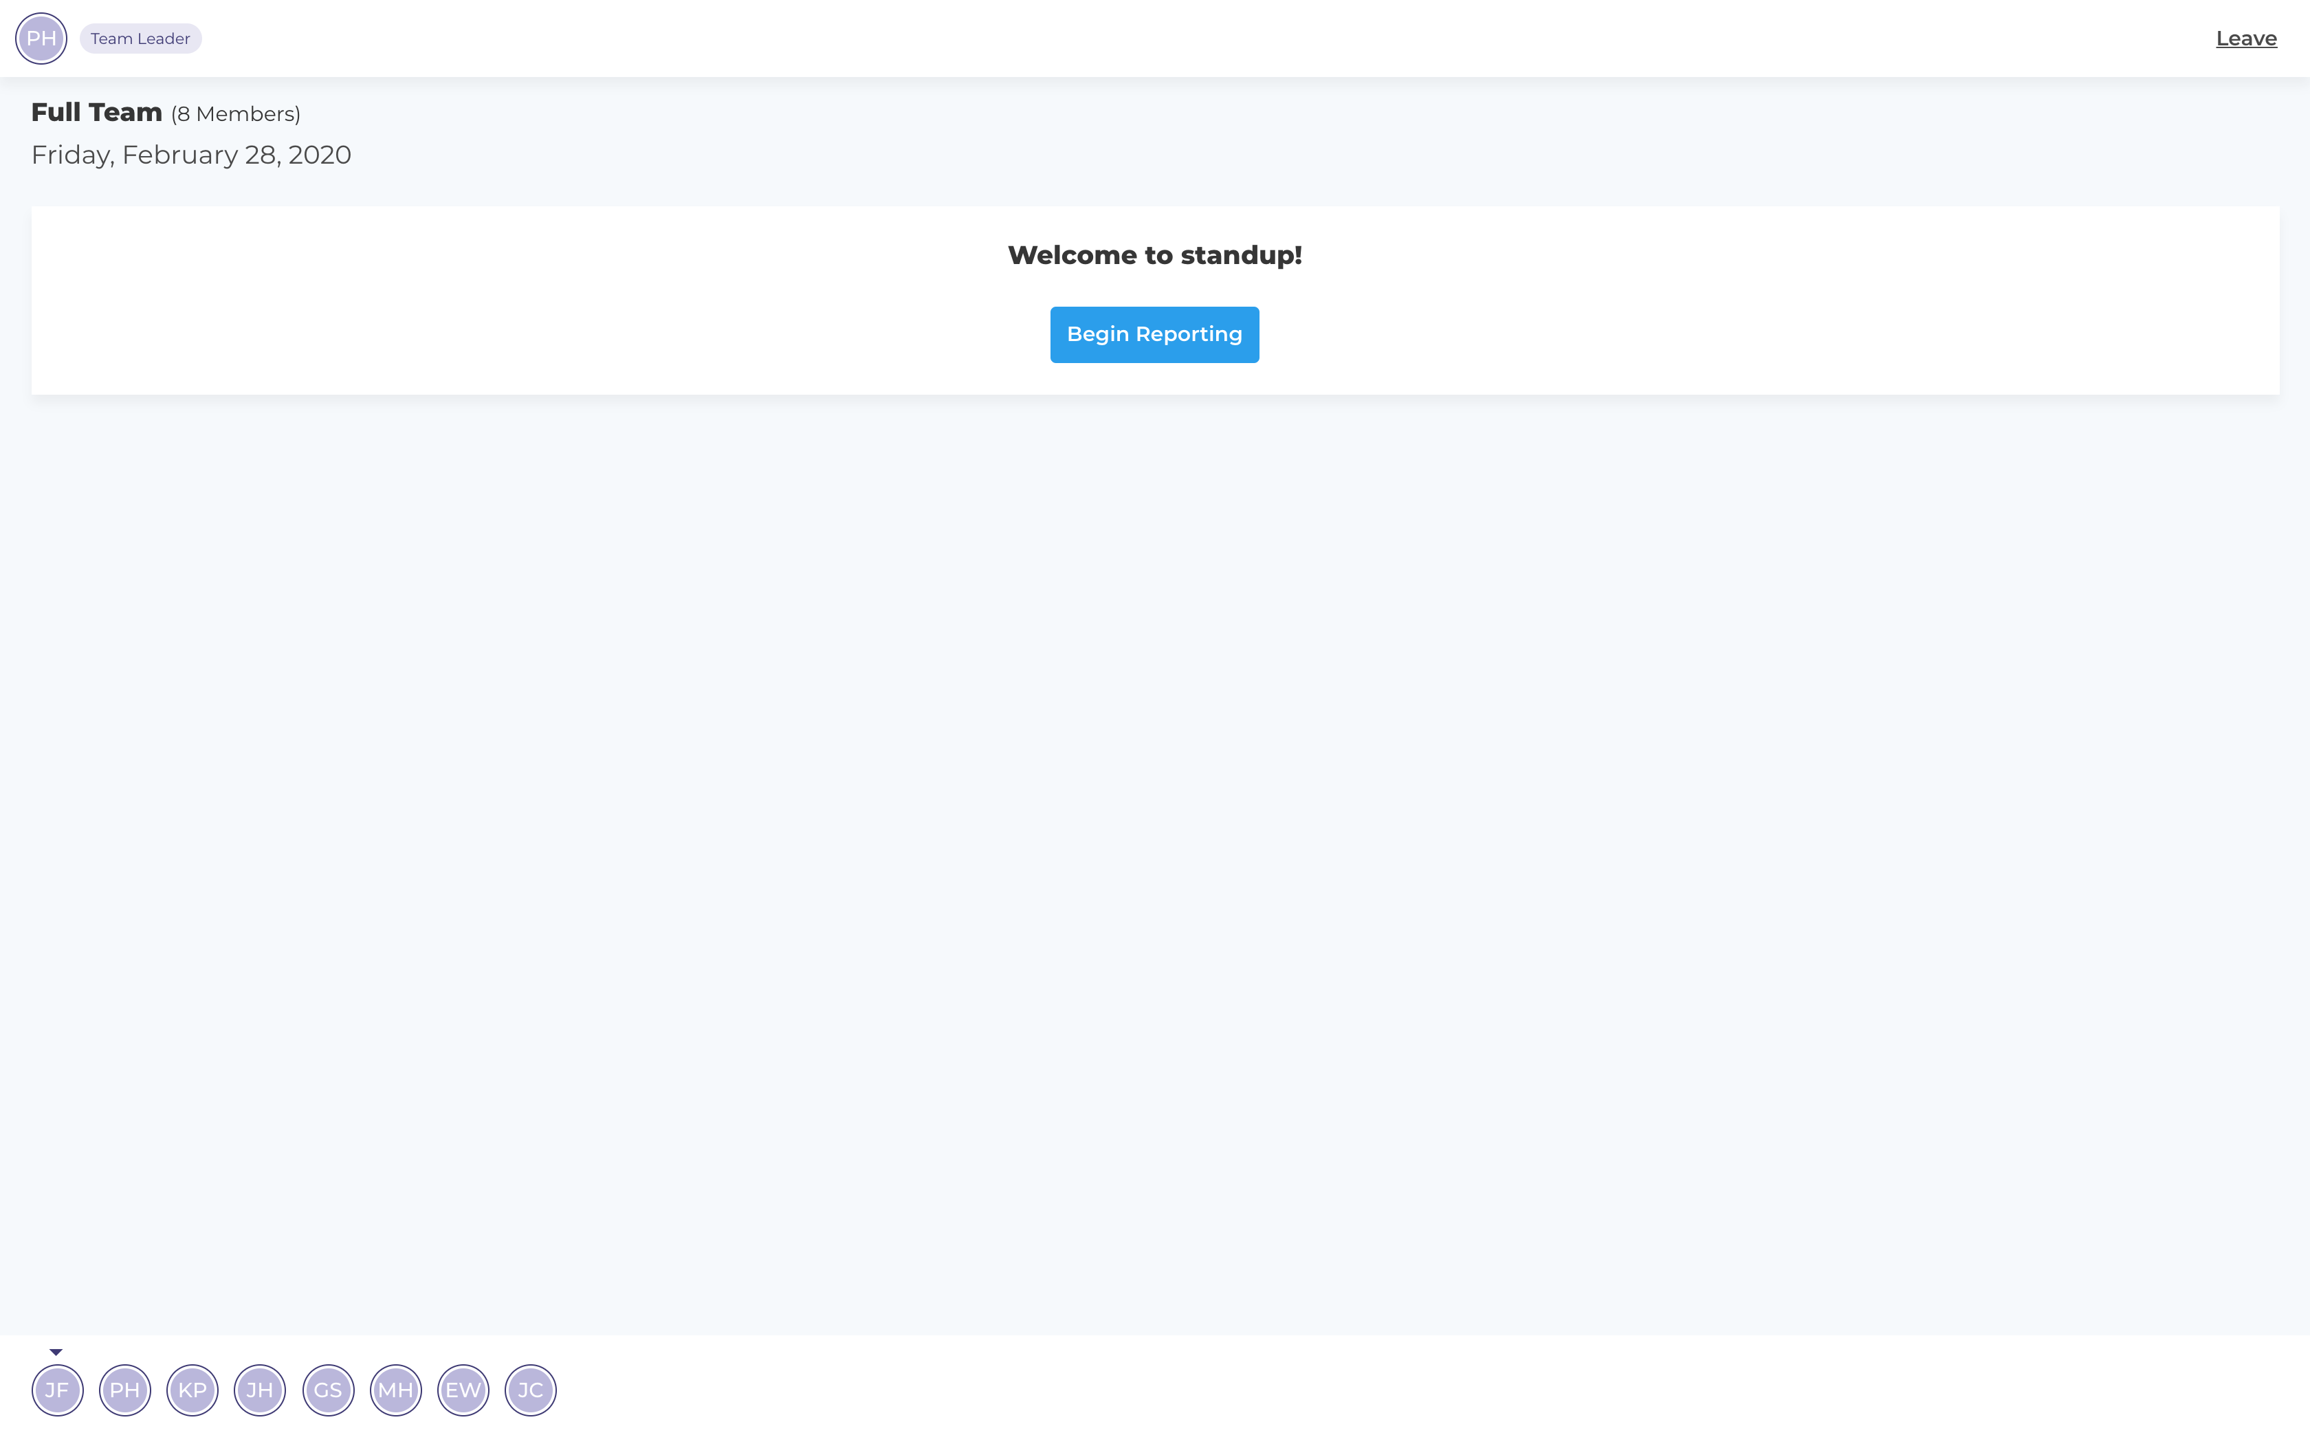Click the Welcome to standup! heading
This screenshot has height=1444, width=2310.
pos(1154,255)
